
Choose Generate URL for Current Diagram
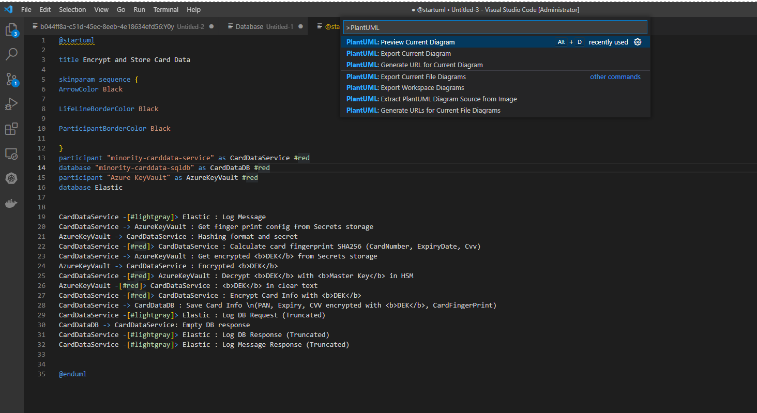click(x=431, y=65)
